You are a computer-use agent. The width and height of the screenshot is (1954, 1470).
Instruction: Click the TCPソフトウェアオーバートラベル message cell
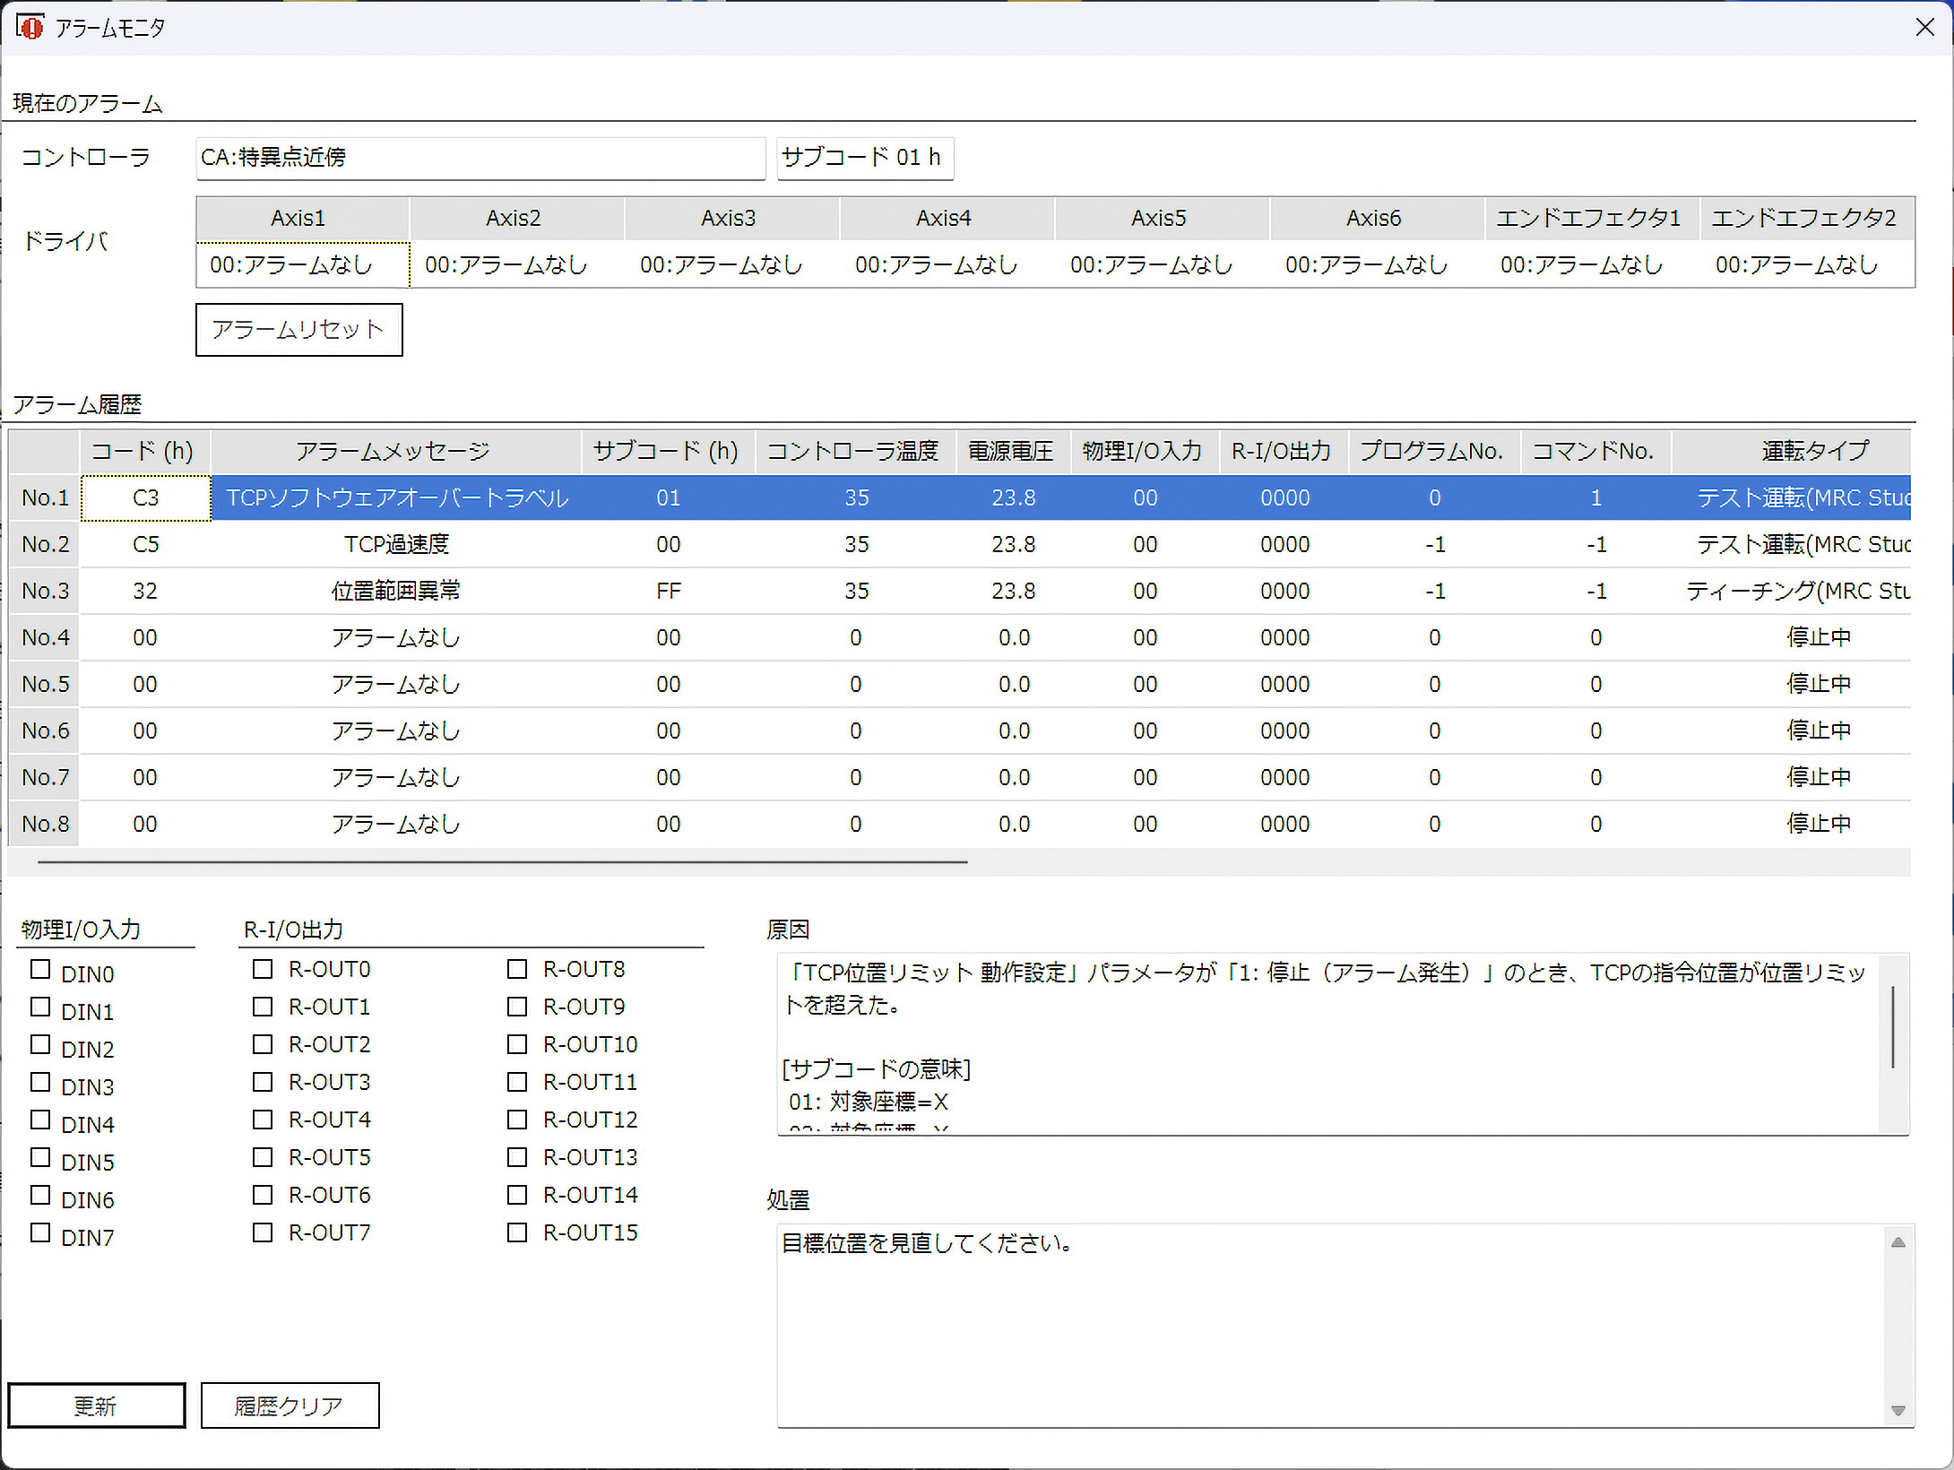pyautogui.click(x=396, y=498)
